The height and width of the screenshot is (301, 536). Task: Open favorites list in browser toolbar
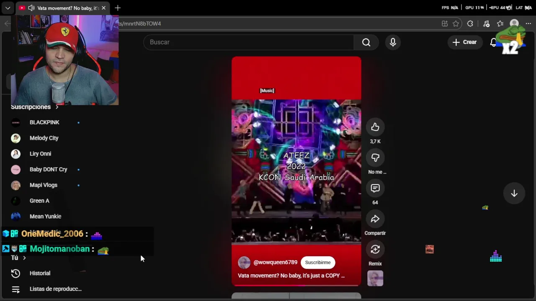tap(500, 24)
